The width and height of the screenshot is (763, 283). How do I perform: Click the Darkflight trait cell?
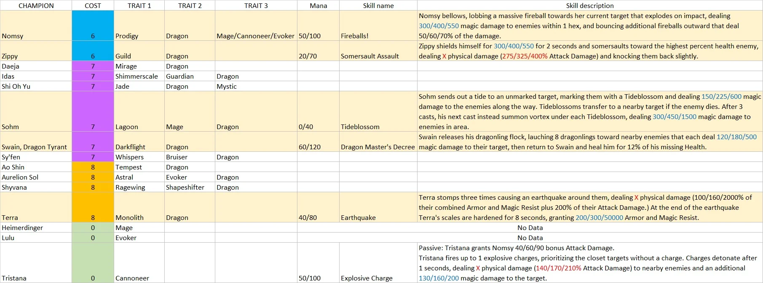tap(139, 142)
